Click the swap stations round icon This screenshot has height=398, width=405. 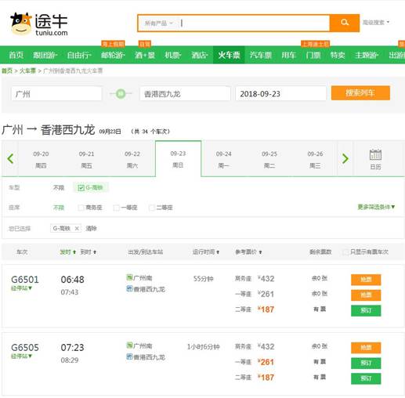[x=121, y=93]
